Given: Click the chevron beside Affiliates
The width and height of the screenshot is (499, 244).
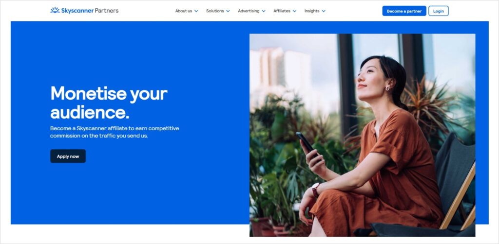Looking at the screenshot, I should coord(294,11).
